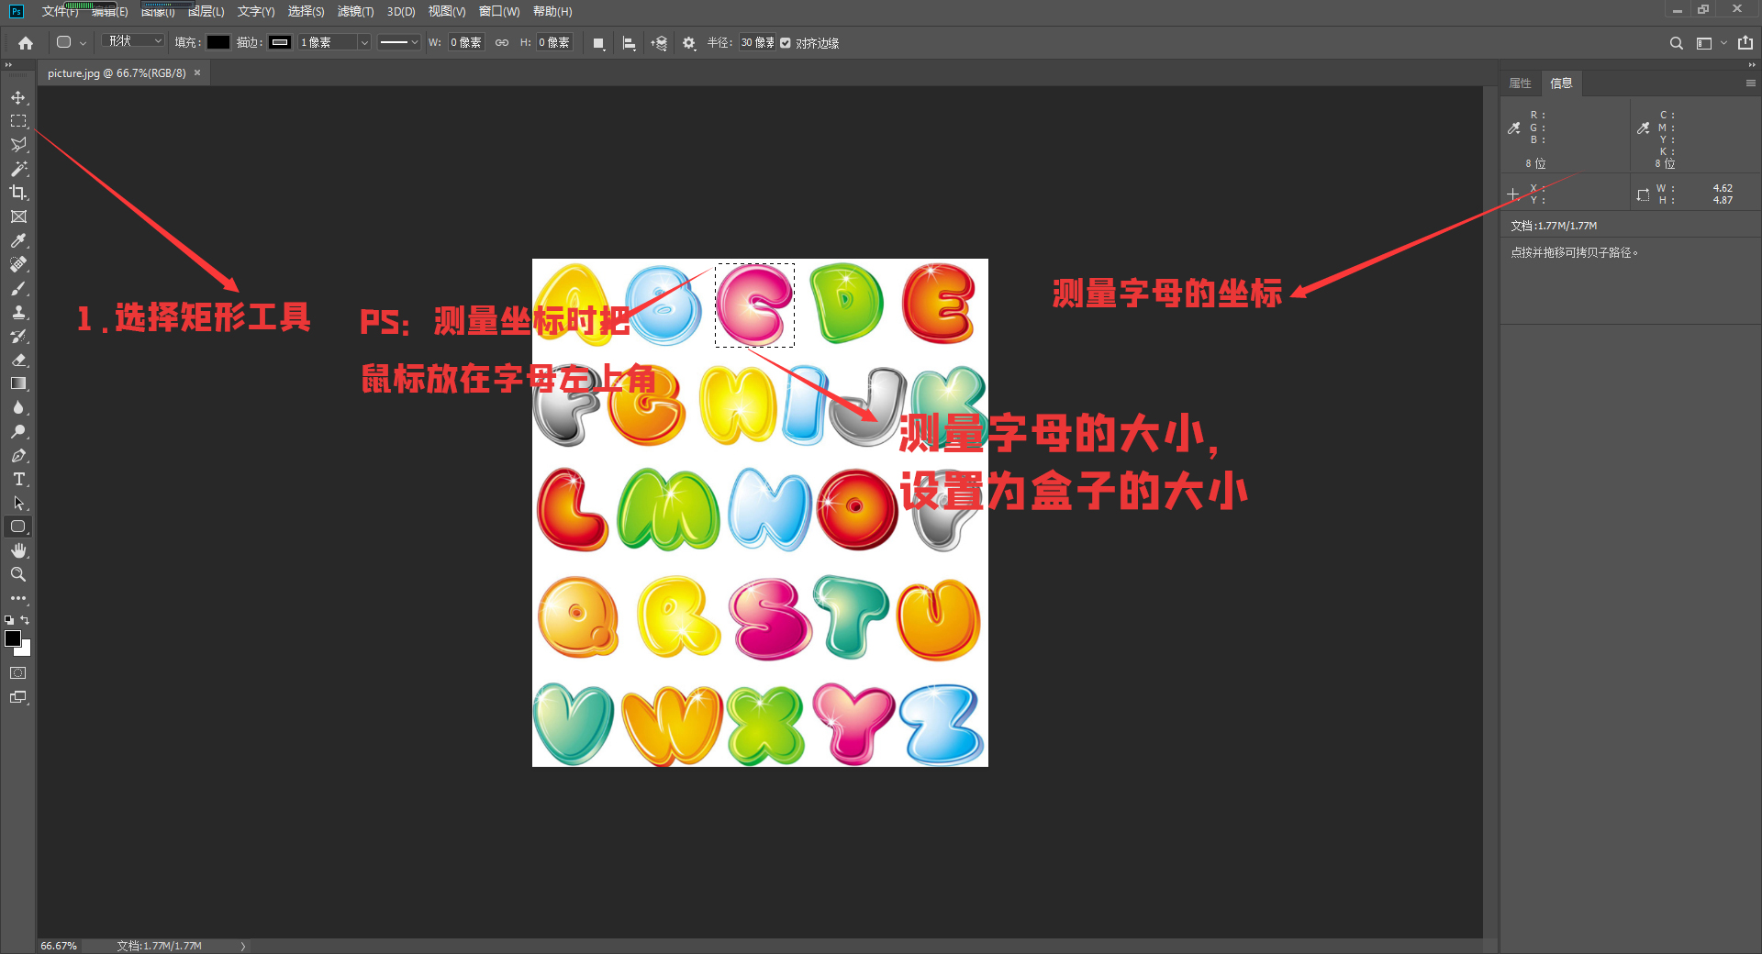
Task: Select the Crop tool
Action: (18, 193)
